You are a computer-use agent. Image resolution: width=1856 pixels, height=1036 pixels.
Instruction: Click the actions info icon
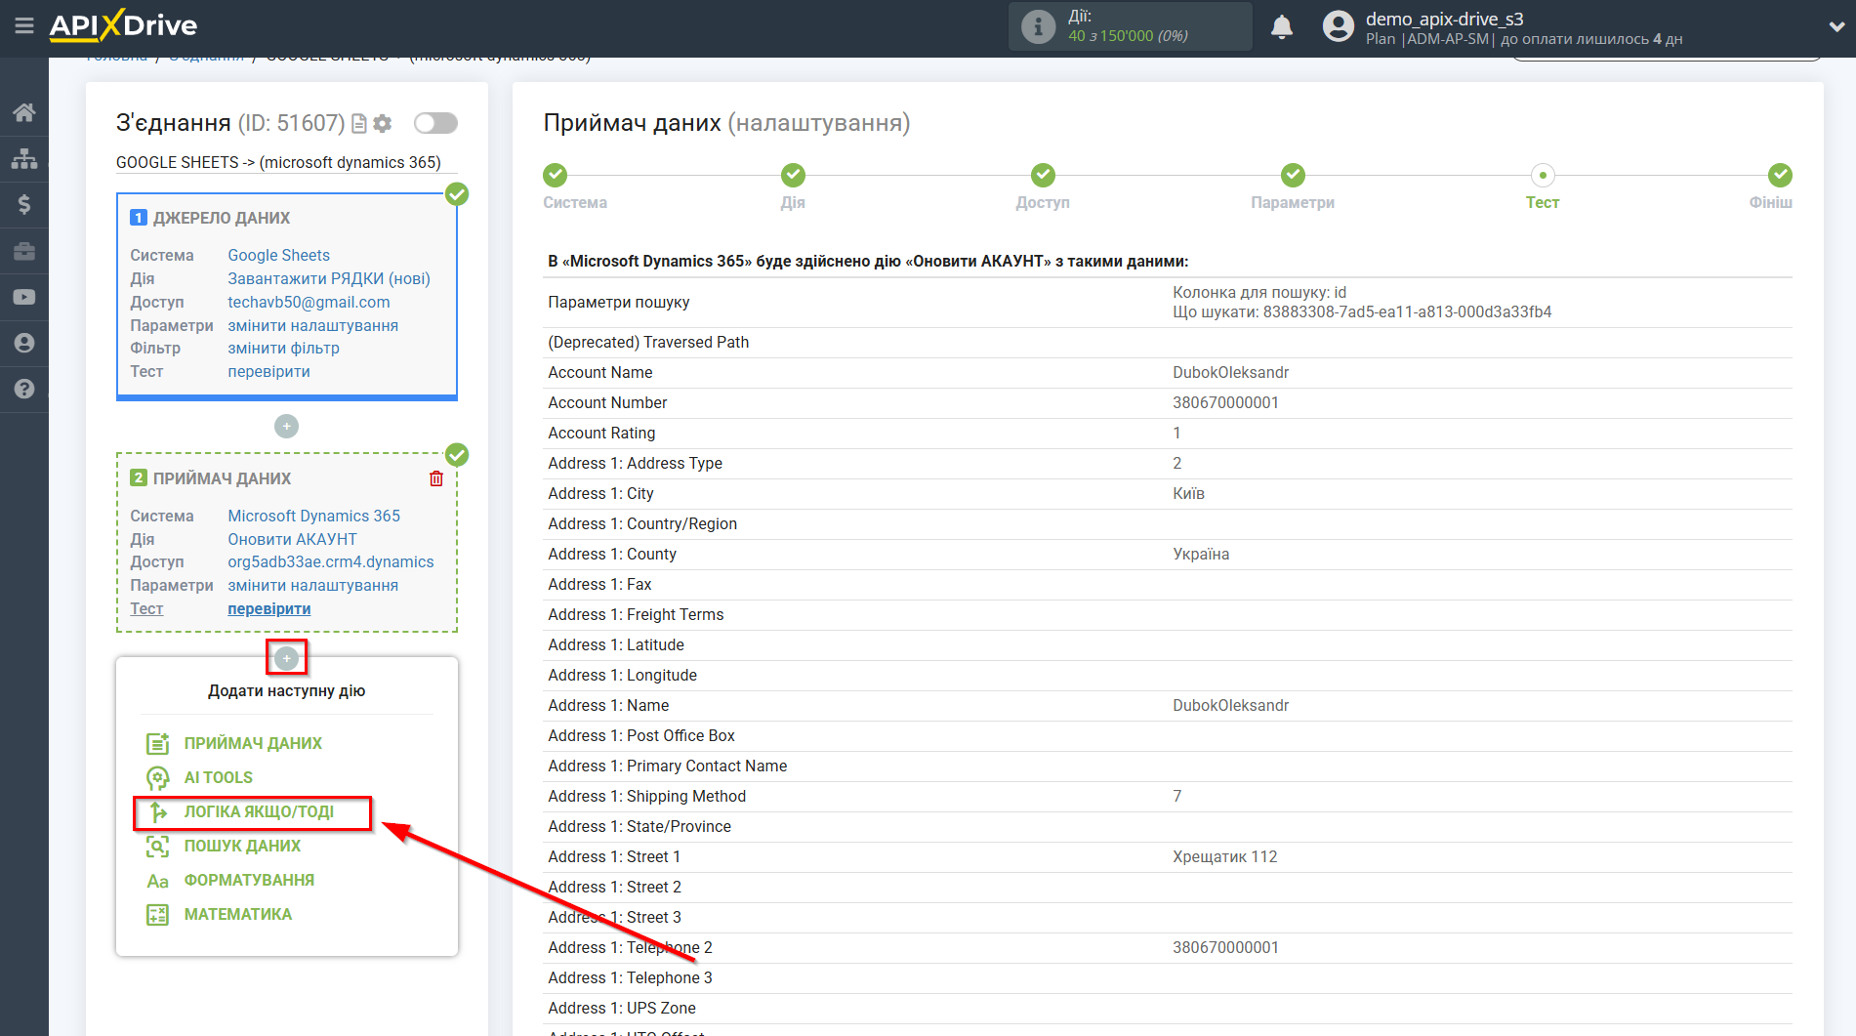[1038, 26]
